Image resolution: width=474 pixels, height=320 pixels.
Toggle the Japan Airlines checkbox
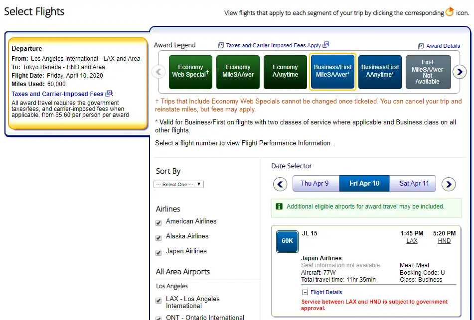158,253
